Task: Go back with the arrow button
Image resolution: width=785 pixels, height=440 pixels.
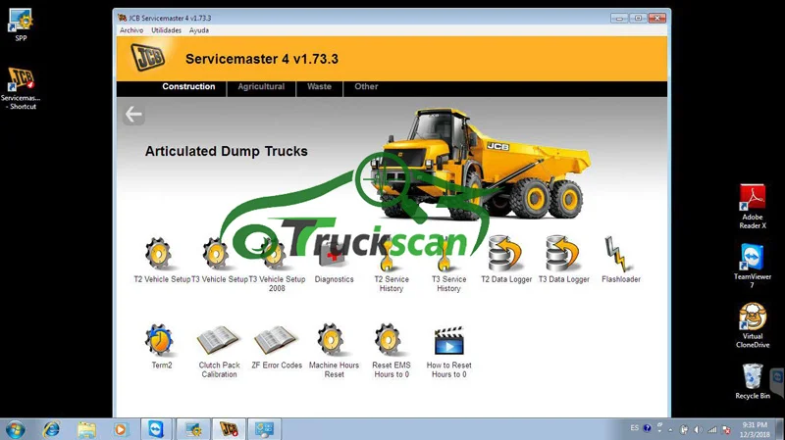Action: click(x=133, y=115)
